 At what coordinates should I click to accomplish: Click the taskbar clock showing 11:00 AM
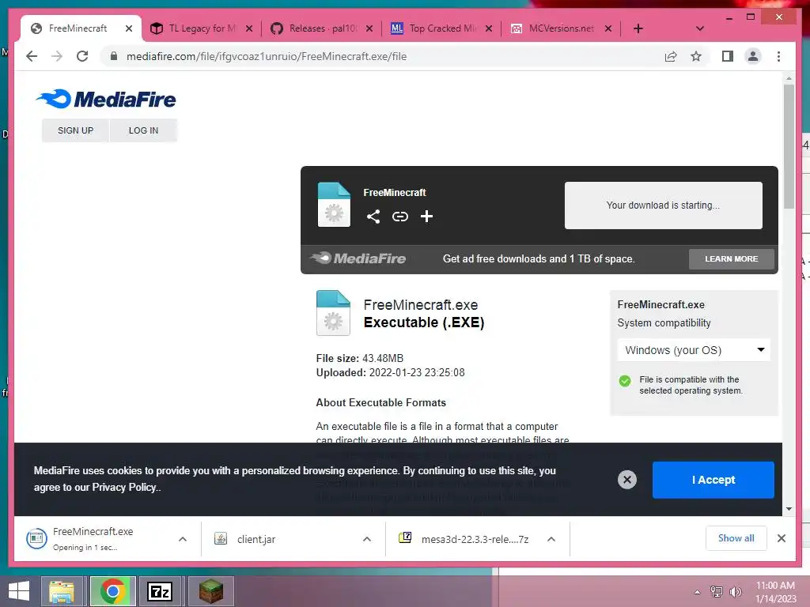click(775, 592)
